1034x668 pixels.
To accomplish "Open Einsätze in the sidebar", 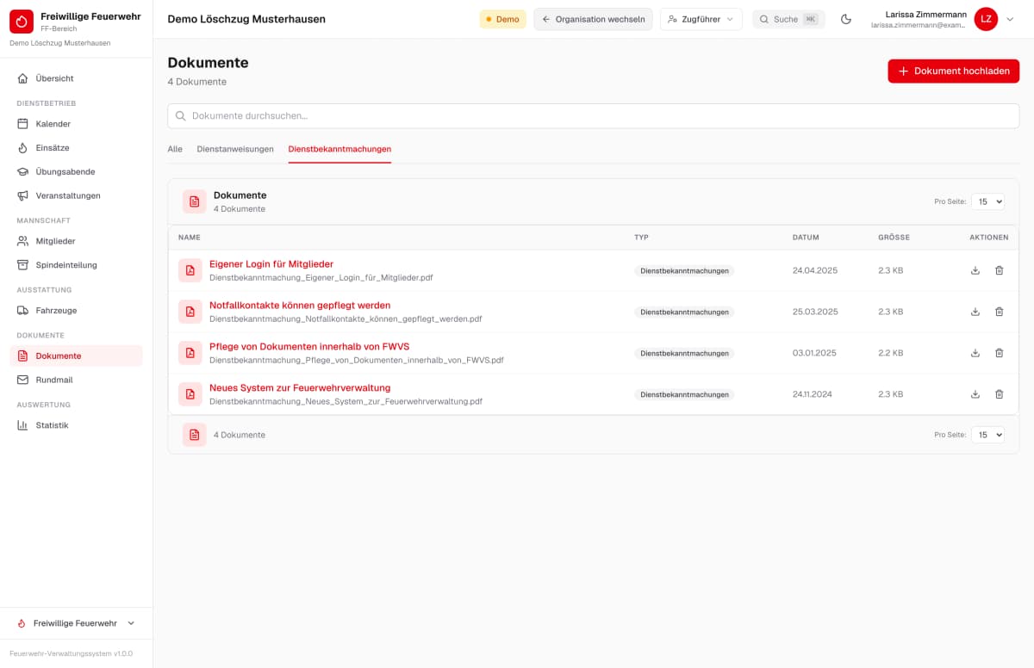I will point(77,148).
